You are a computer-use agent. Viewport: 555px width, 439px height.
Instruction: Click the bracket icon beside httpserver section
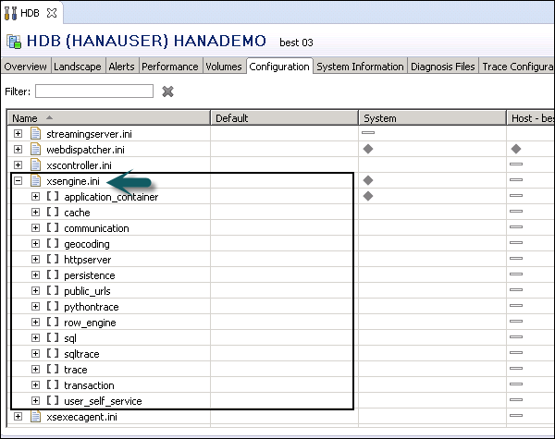53,260
